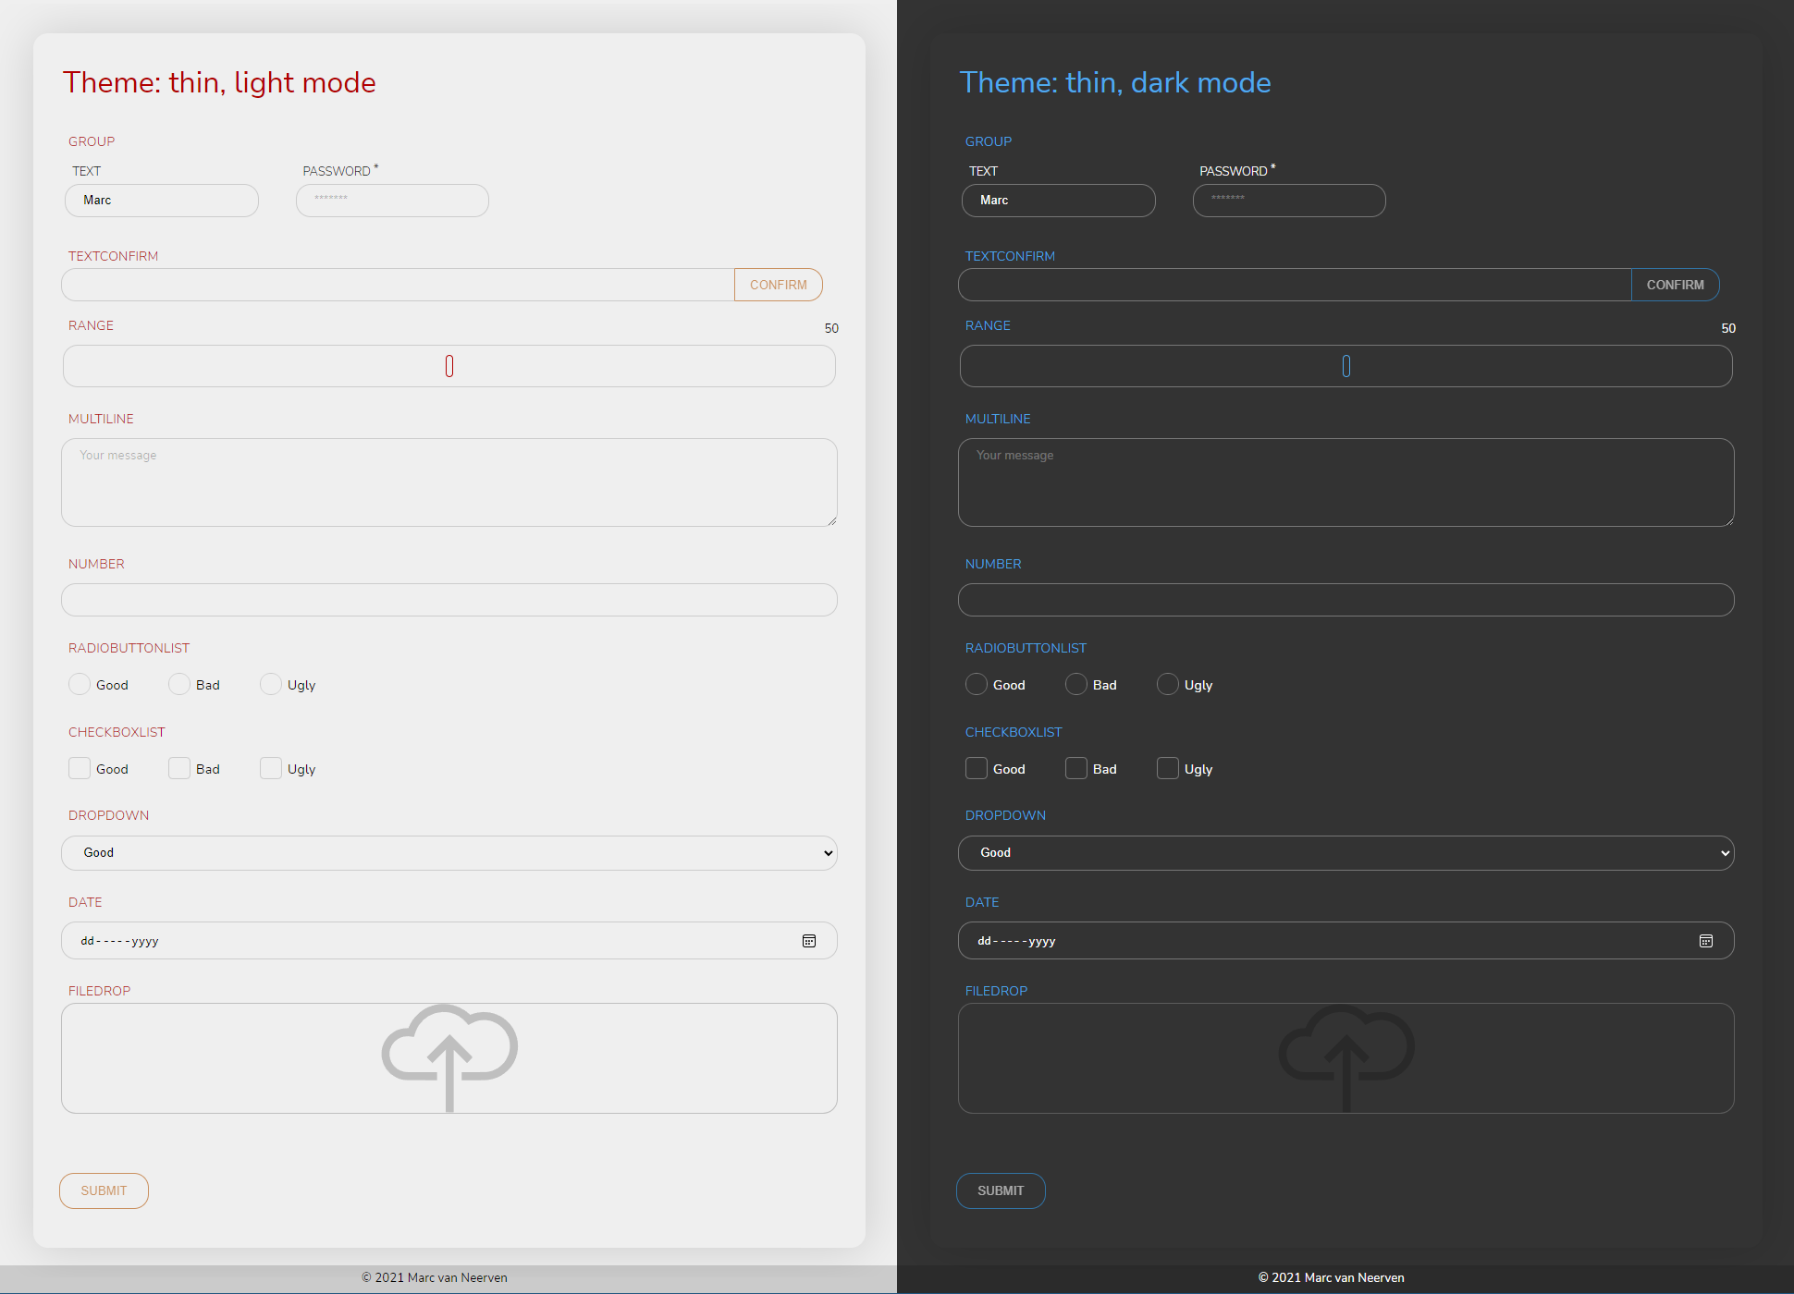Click the heading 'Theme: thin, dark mode'
1794x1294 pixels.
click(x=1115, y=82)
